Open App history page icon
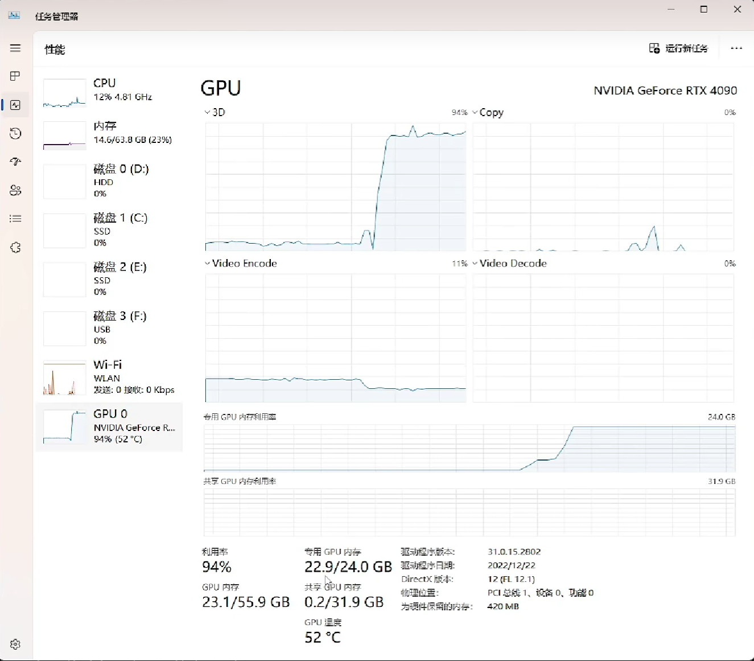Viewport: 754px width, 661px height. point(15,134)
